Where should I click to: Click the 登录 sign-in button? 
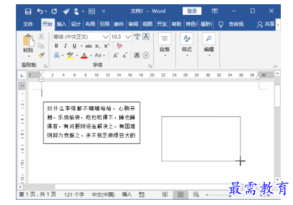pyautogui.click(x=192, y=11)
